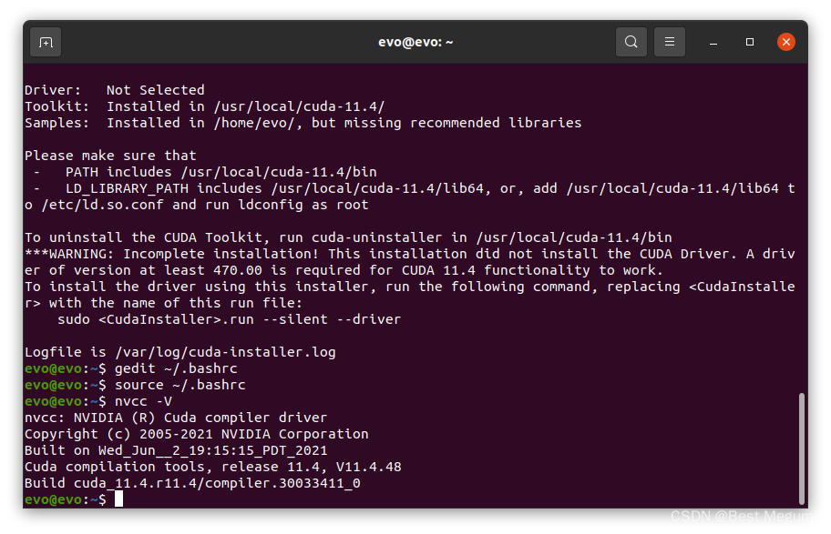Screen dimensions: 831x534
Task: Click the blinking terminal cursor
Action: (118, 499)
